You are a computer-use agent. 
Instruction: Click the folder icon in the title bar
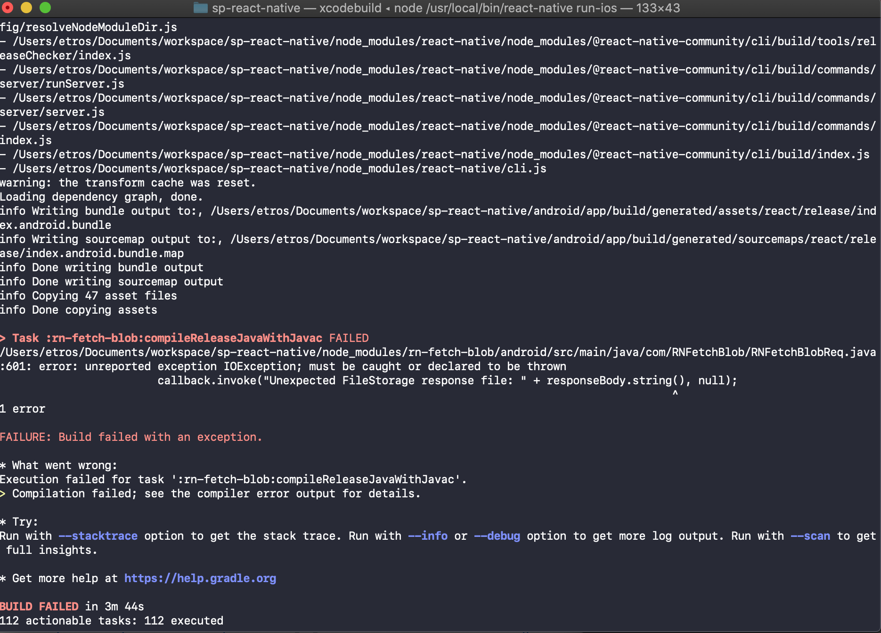[200, 8]
